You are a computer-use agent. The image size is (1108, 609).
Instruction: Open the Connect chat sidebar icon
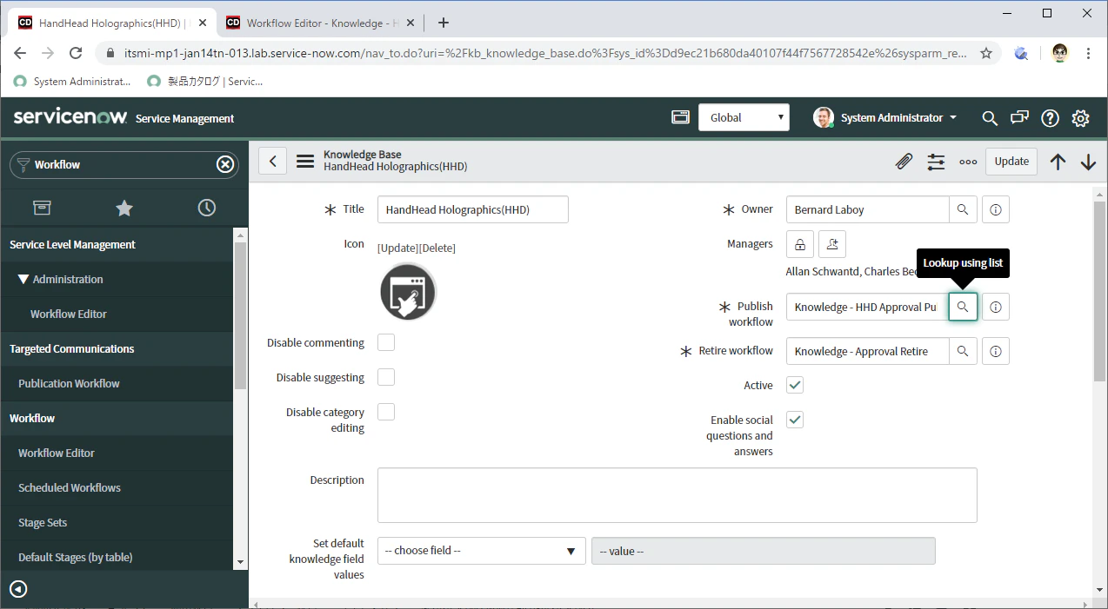click(x=1019, y=118)
